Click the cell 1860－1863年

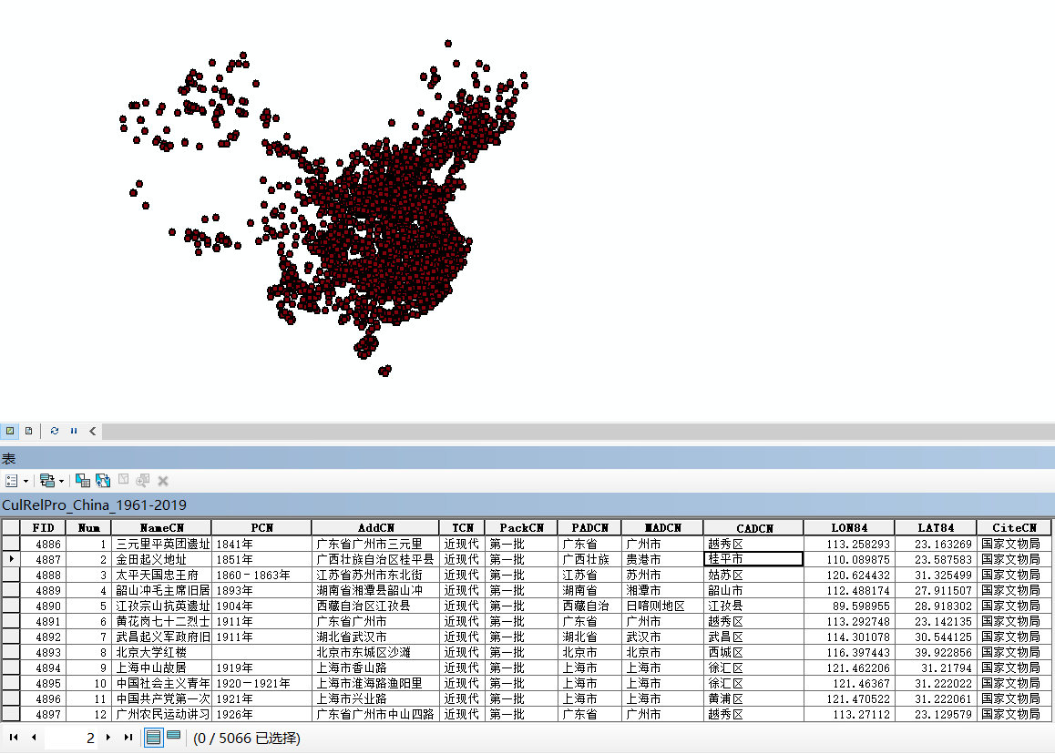(261, 576)
